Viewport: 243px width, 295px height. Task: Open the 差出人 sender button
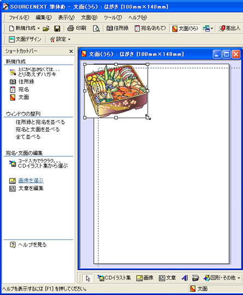click(x=229, y=28)
